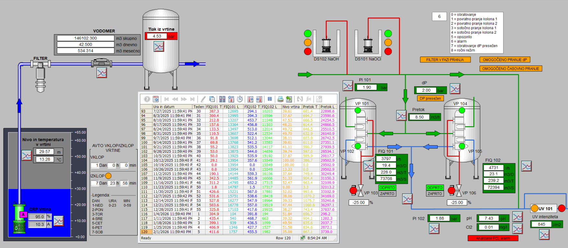Toggle the orange UV 101 lamp indicator
The image size is (568, 248).
(534, 209)
